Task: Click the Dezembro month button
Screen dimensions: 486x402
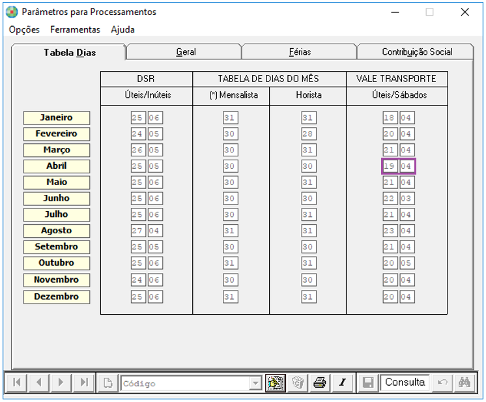Action: coord(57,297)
